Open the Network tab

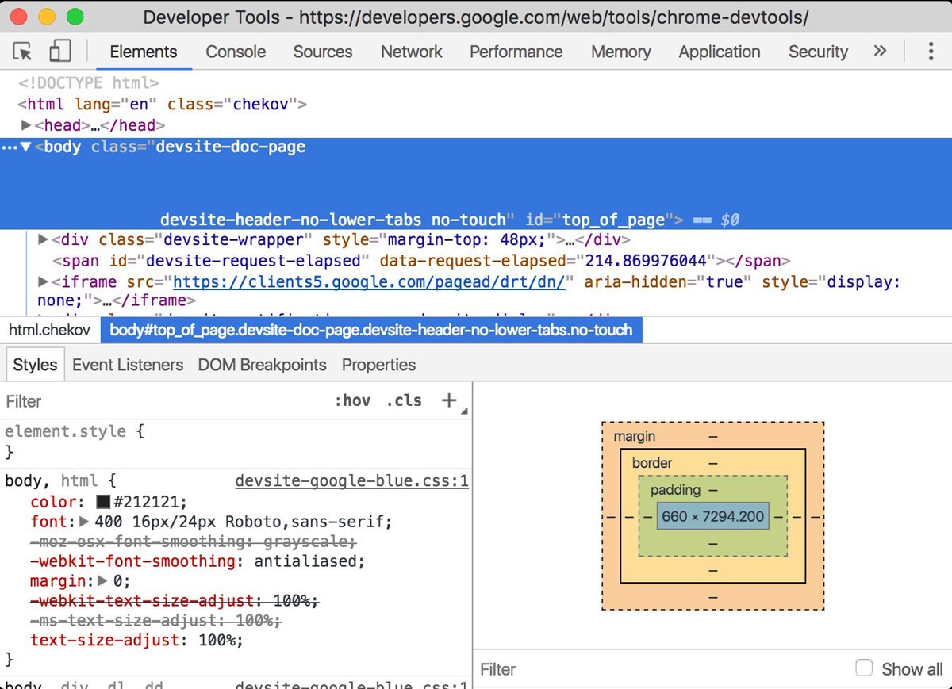pos(411,52)
